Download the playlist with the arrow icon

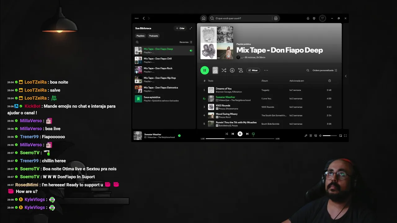[232, 70]
